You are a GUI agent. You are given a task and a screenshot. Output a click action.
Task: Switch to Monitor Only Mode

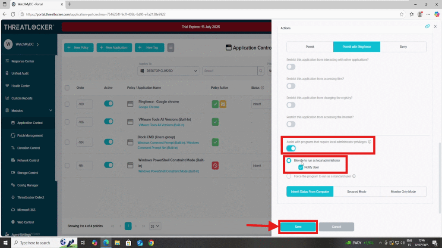click(404, 192)
